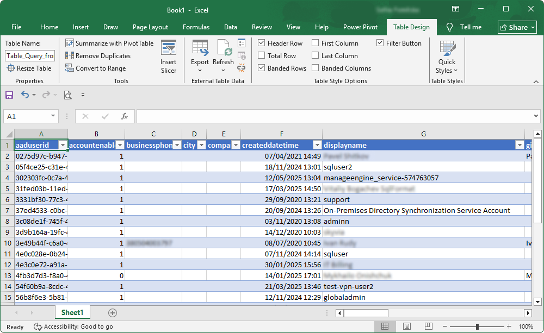This screenshot has height=333, width=544.
Task: Click the Unlink table icon
Action: click(x=242, y=67)
